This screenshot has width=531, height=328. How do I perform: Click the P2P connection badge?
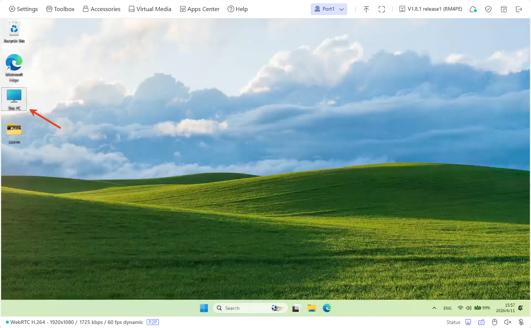[x=153, y=322]
